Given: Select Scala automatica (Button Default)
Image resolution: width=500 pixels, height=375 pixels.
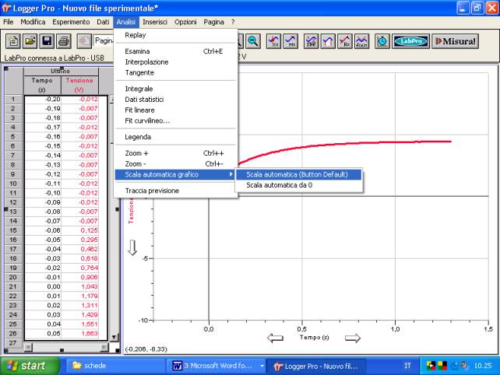Looking at the screenshot, I should click(297, 174).
